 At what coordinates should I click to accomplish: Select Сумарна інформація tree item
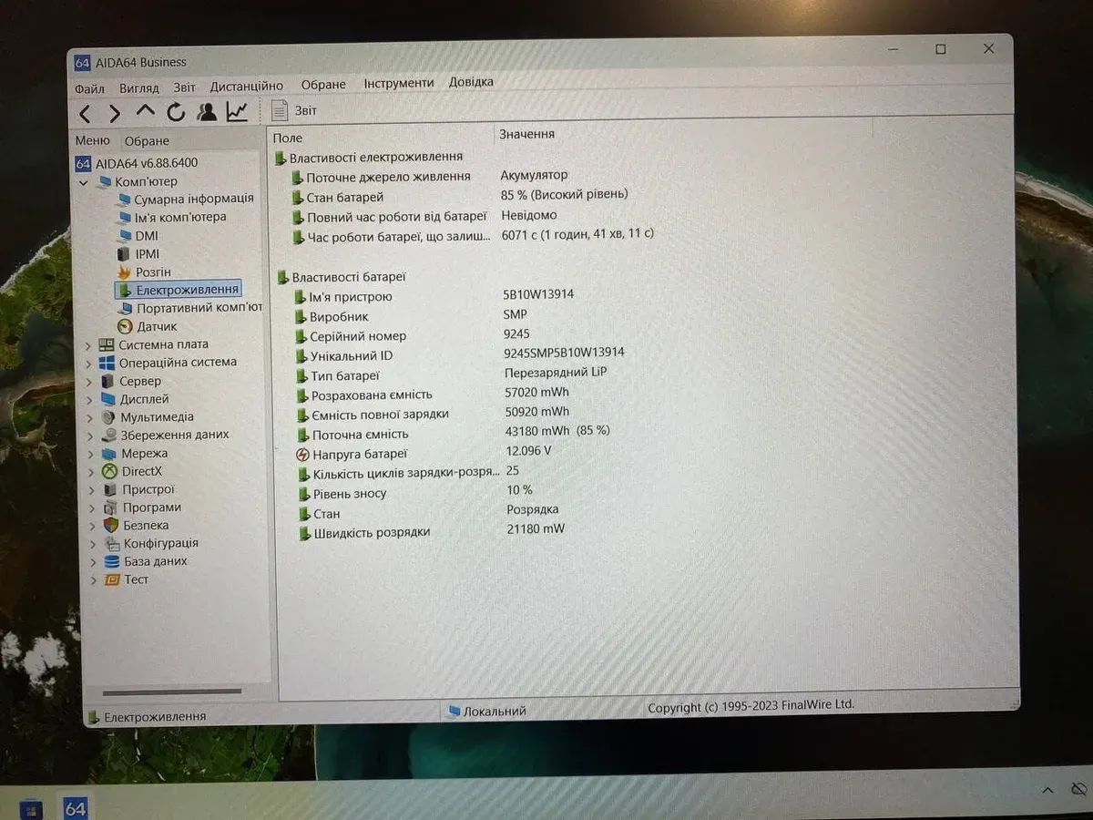(193, 199)
